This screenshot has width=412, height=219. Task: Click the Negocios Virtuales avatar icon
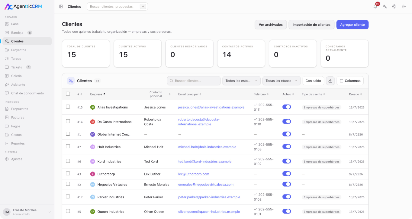point(93,184)
